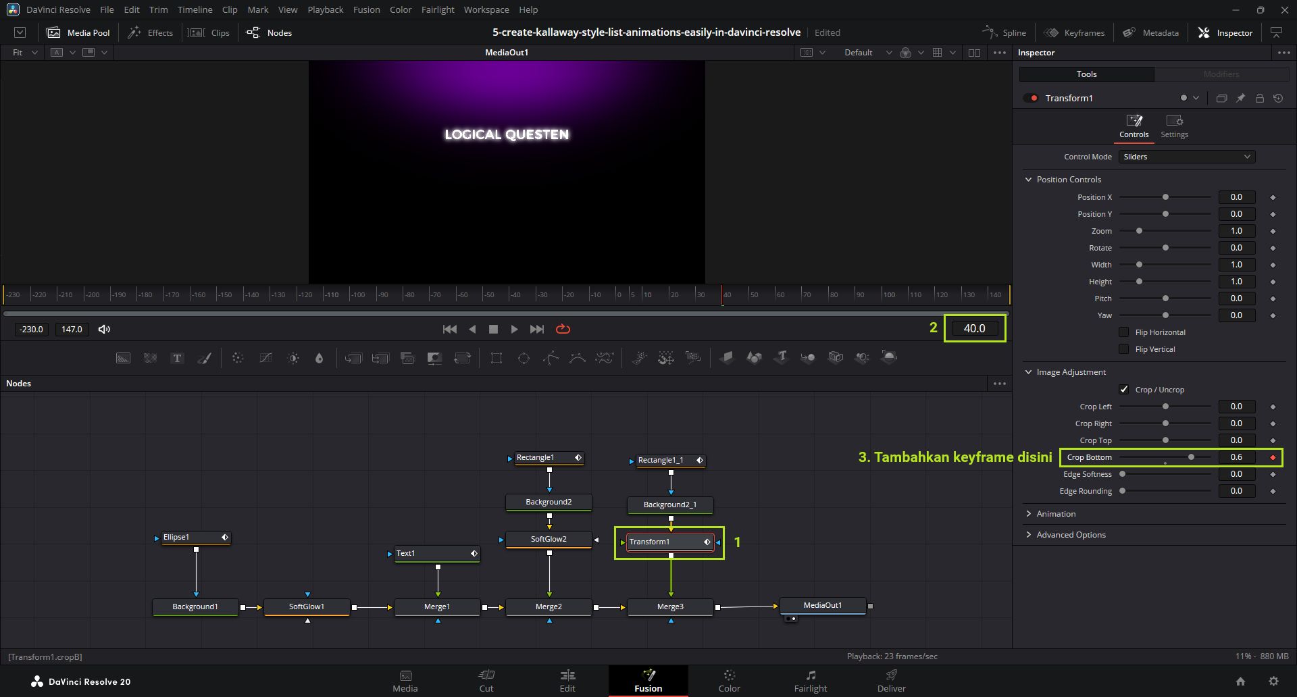This screenshot has width=1297, height=697.
Task: Switch to the Color page tab
Action: tap(729, 681)
